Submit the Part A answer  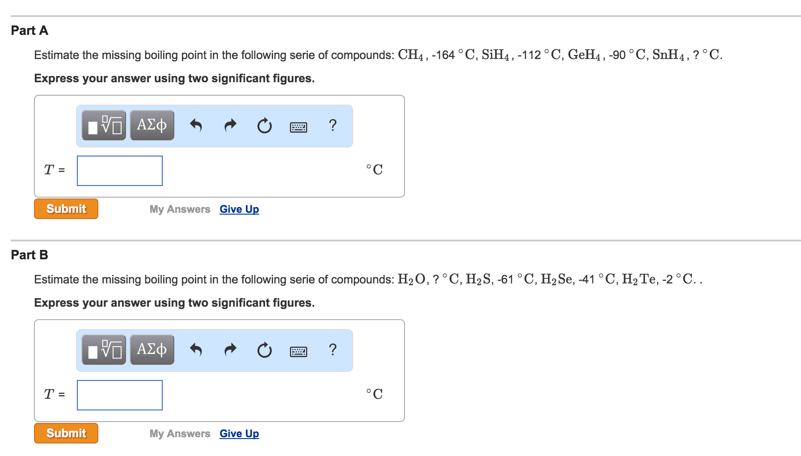pos(66,208)
